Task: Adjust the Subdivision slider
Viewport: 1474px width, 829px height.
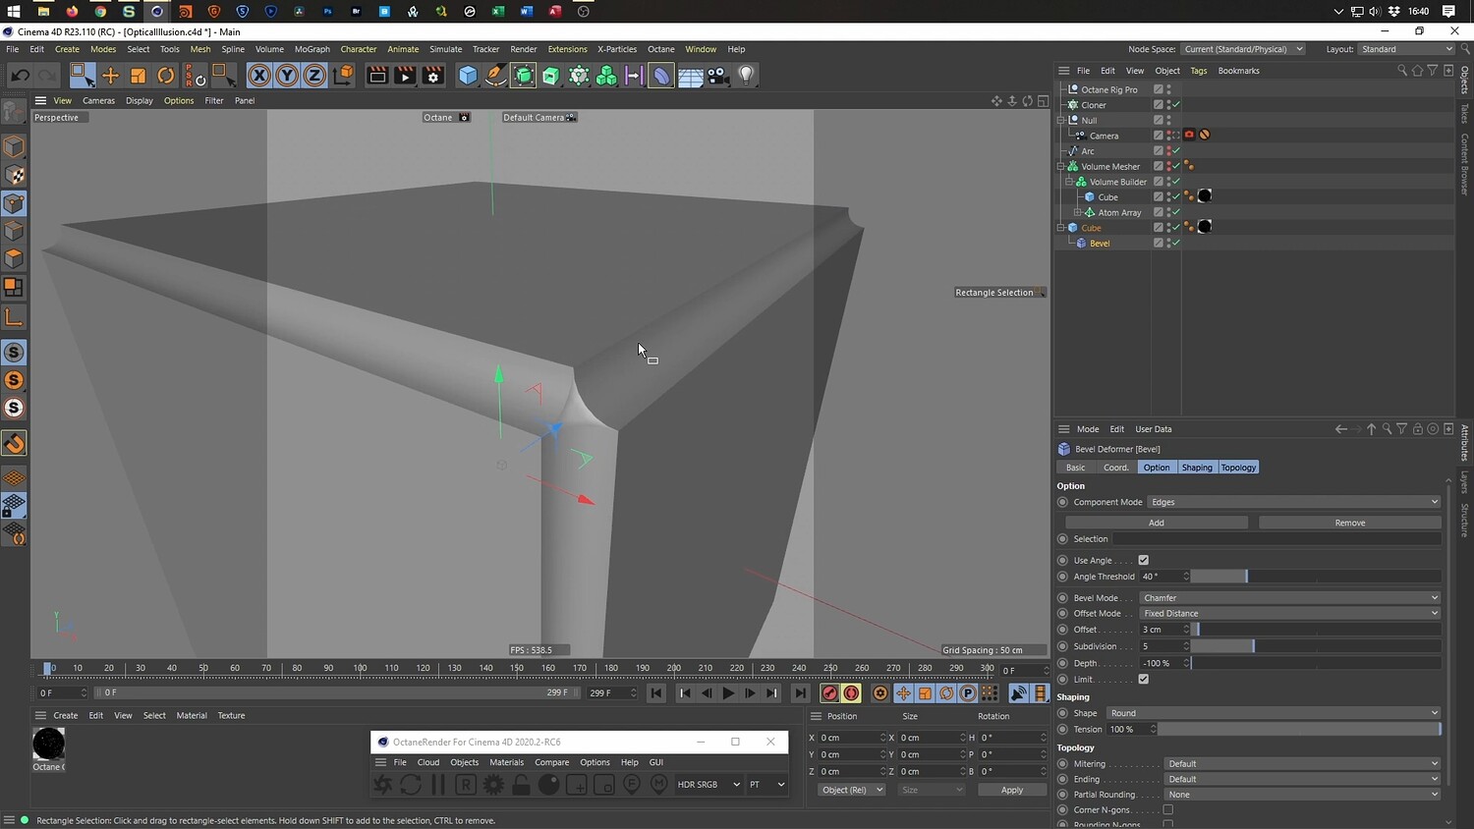Action: [x=1316, y=646]
